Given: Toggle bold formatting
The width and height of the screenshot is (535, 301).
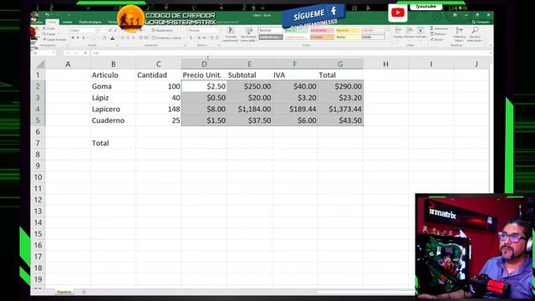Looking at the screenshot, I should (x=73, y=38).
